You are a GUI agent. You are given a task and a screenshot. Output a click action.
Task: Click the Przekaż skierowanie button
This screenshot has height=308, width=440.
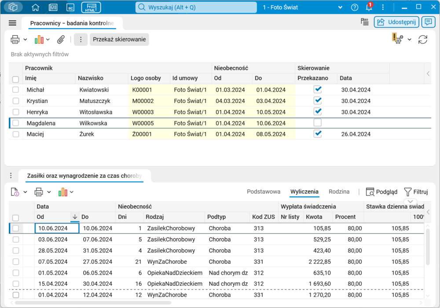tap(119, 40)
